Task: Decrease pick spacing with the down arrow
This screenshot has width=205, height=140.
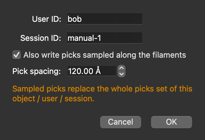Action: [x=122, y=74]
